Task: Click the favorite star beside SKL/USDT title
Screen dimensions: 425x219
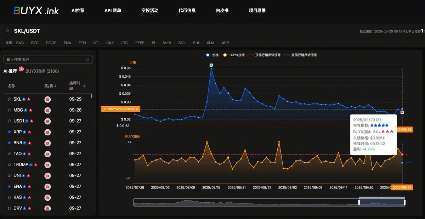Action: click(x=7, y=31)
